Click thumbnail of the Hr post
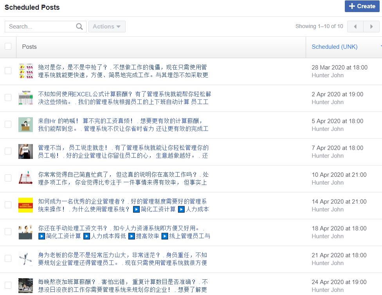The width and height of the screenshot is (382, 295). coord(25,124)
